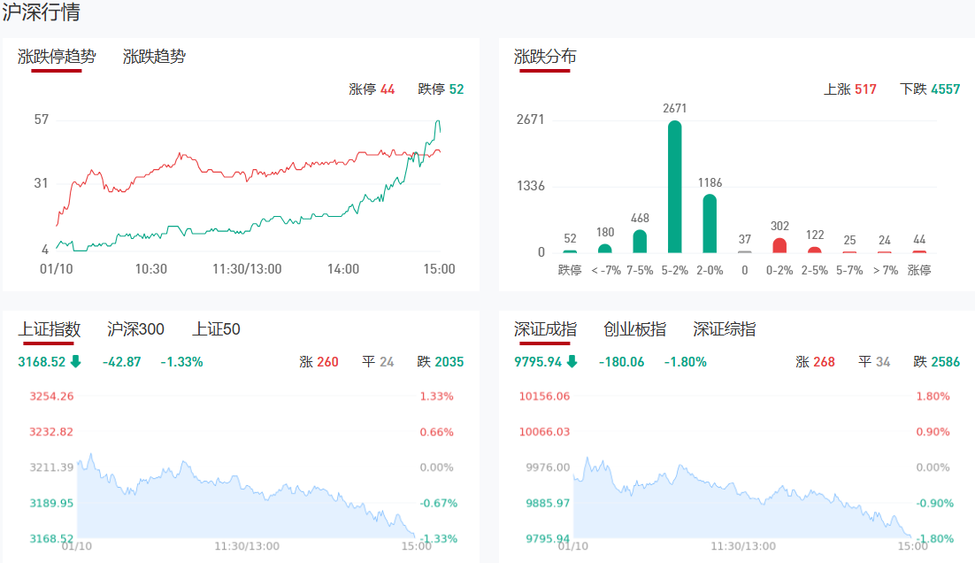Select the 深证成指 tab

pos(545,329)
